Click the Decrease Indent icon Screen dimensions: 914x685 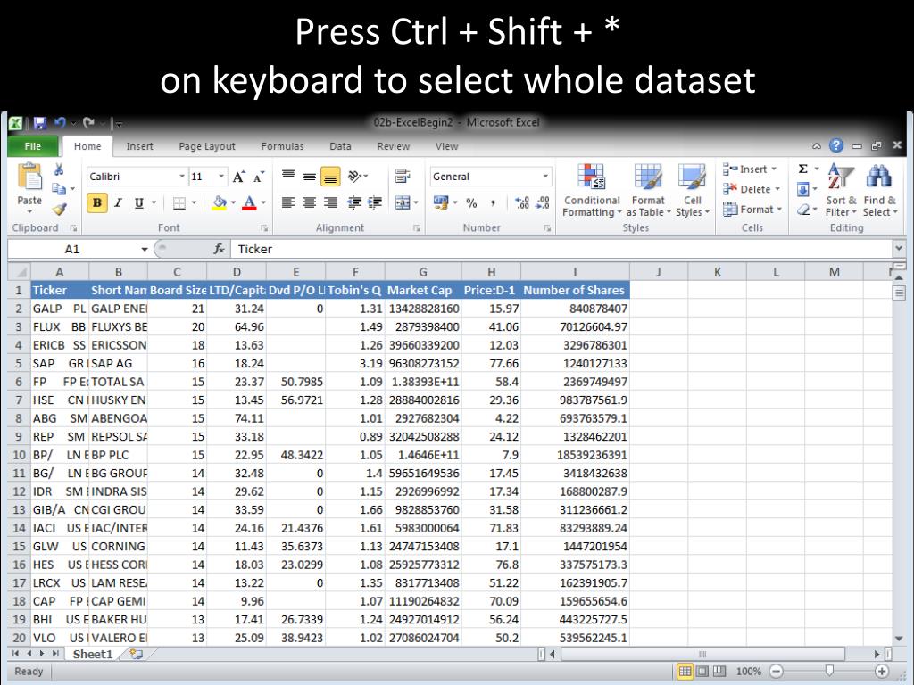pos(354,202)
